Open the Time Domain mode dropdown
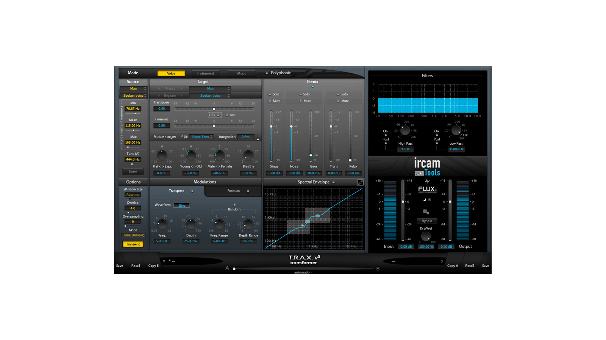 tap(133, 235)
